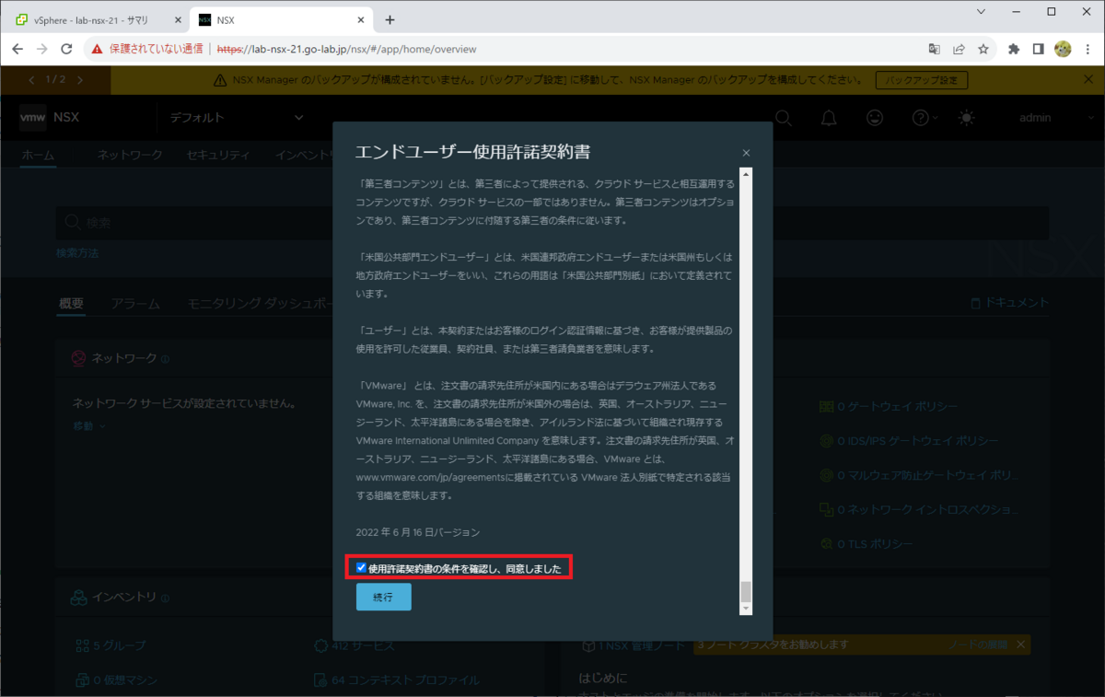
Task: Click the 続行 continue button
Action: click(383, 598)
